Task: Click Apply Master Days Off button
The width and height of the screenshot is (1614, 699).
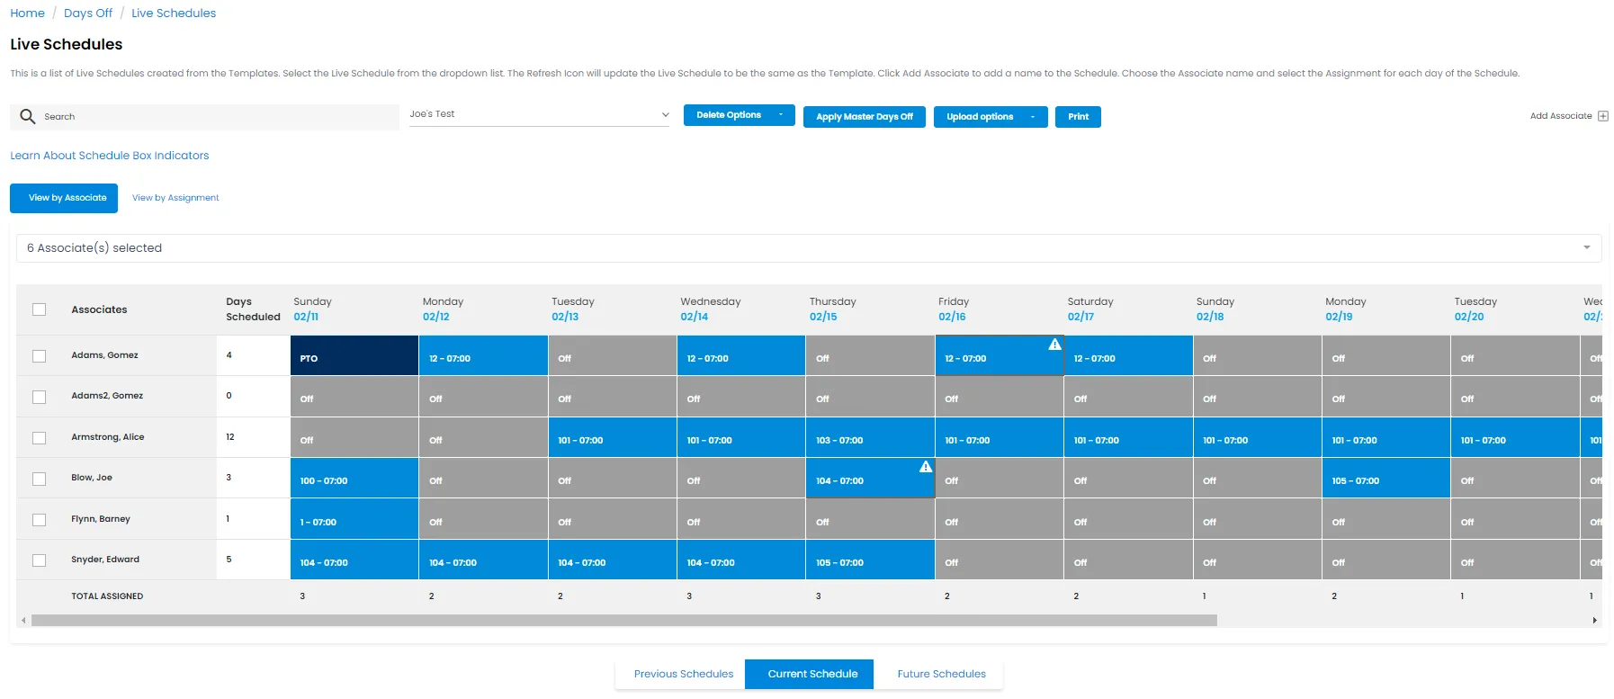Action: point(865,117)
